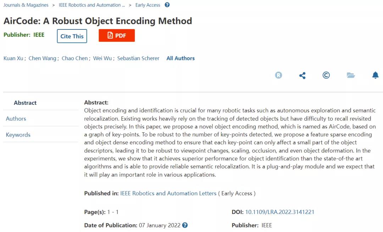
Task: Click the help icon beside Early Access breadcrumb
Action: [x=167, y=5]
